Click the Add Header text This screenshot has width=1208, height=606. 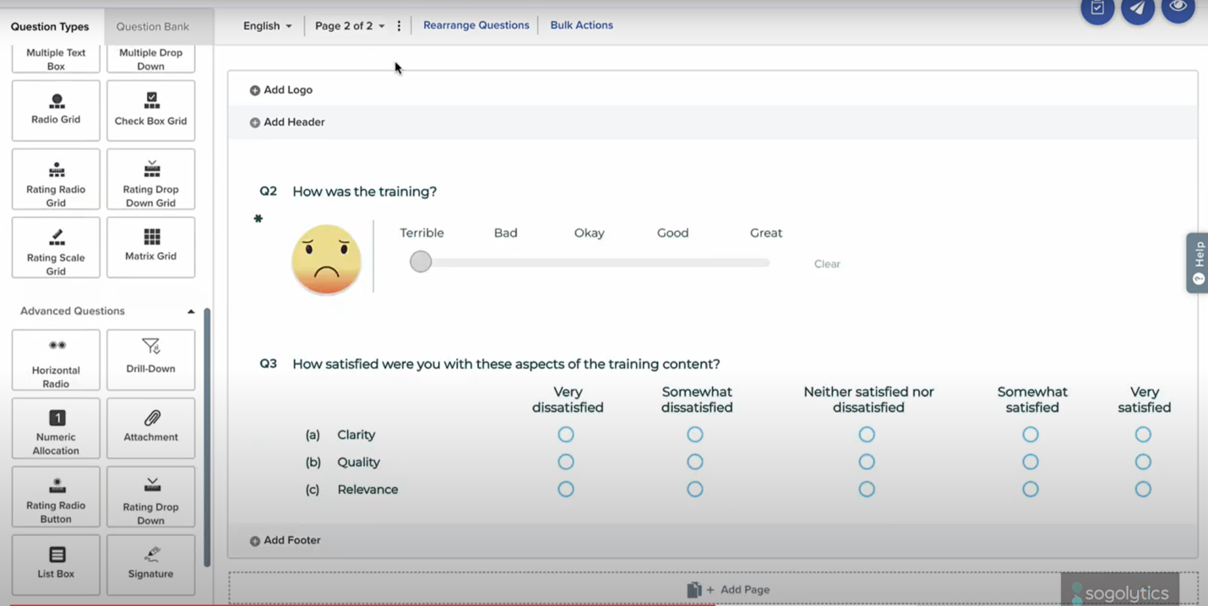point(294,122)
